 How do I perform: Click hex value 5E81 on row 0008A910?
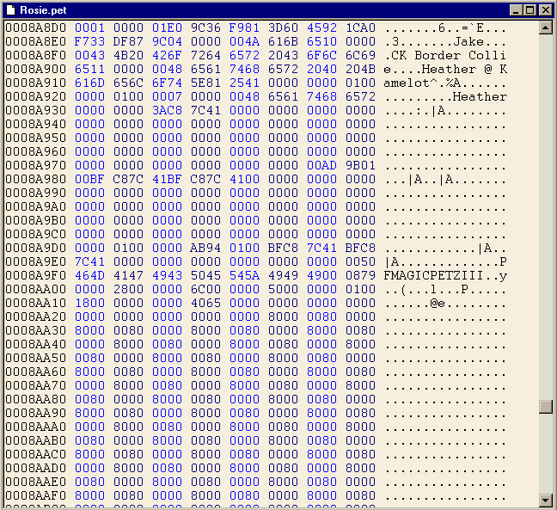click(205, 83)
